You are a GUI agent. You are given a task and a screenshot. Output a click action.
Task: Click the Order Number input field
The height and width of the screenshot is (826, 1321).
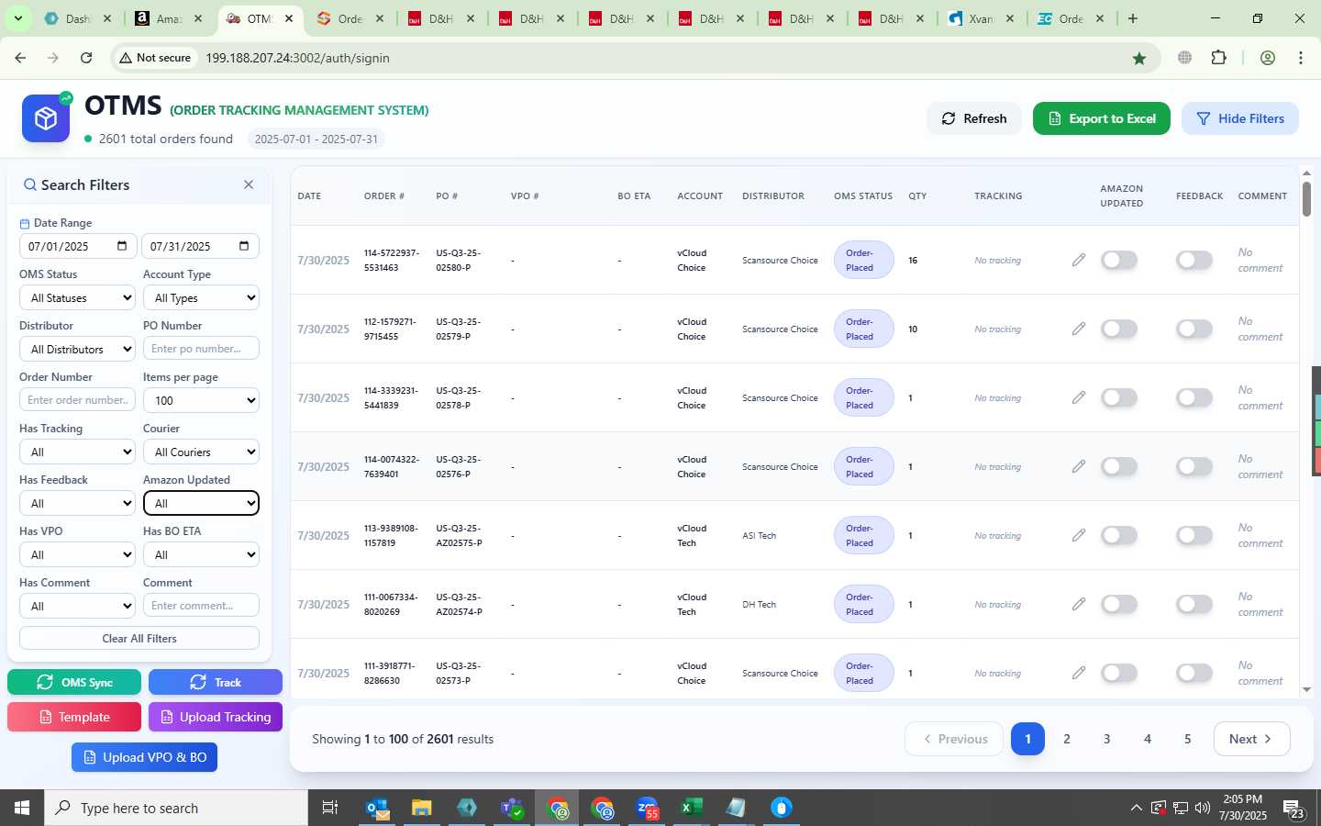coord(78,400)
